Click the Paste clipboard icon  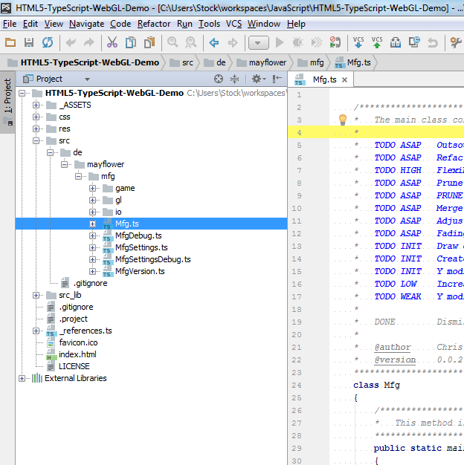point(149,42)
